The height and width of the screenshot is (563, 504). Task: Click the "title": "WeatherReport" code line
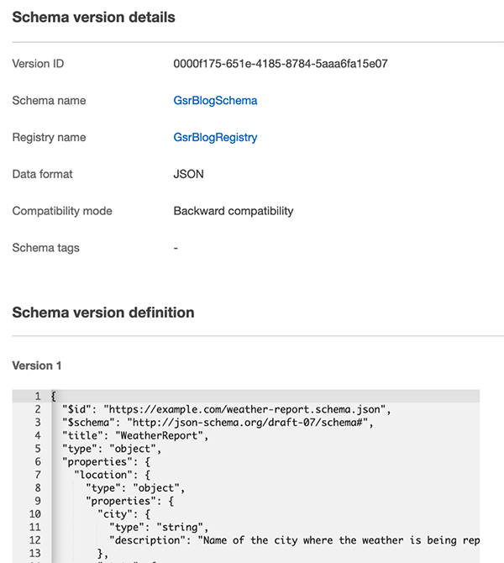pos(135,436)
